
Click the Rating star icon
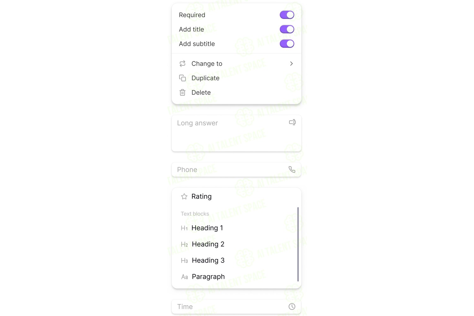pos(184,197)
